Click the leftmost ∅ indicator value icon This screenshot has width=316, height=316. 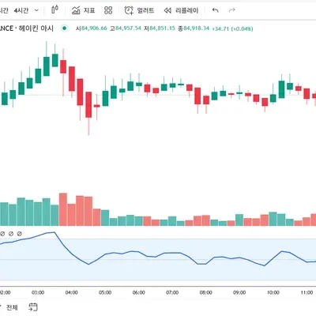click(2, 234)
